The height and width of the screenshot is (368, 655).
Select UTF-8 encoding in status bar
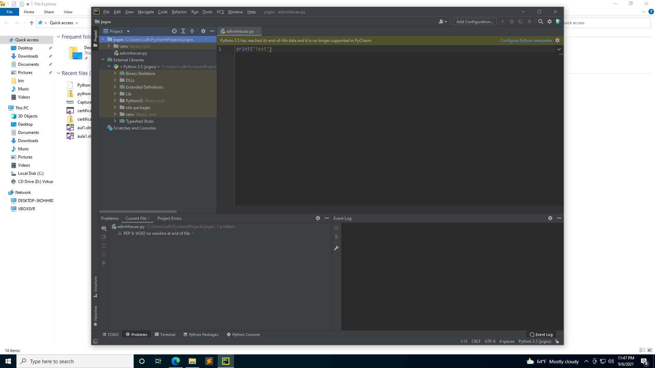490,341
